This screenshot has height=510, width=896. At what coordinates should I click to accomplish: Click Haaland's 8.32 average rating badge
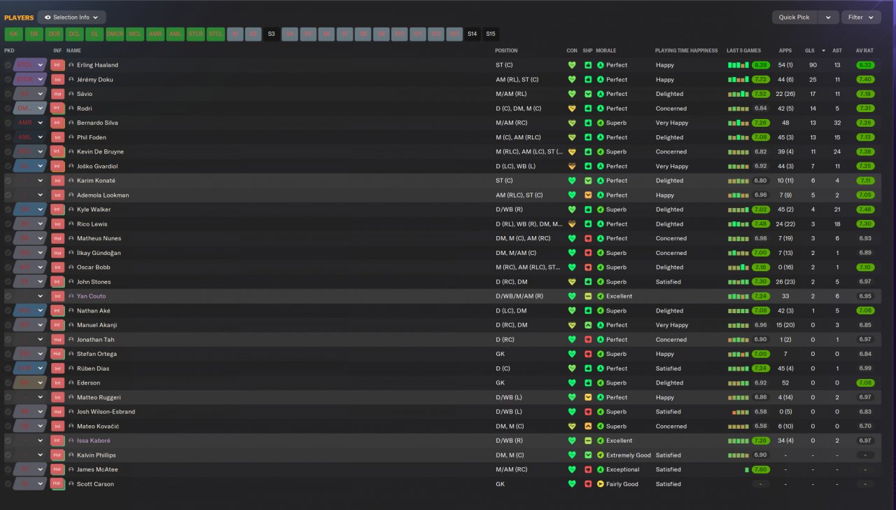pyautogui.click(x=865, y=65)
